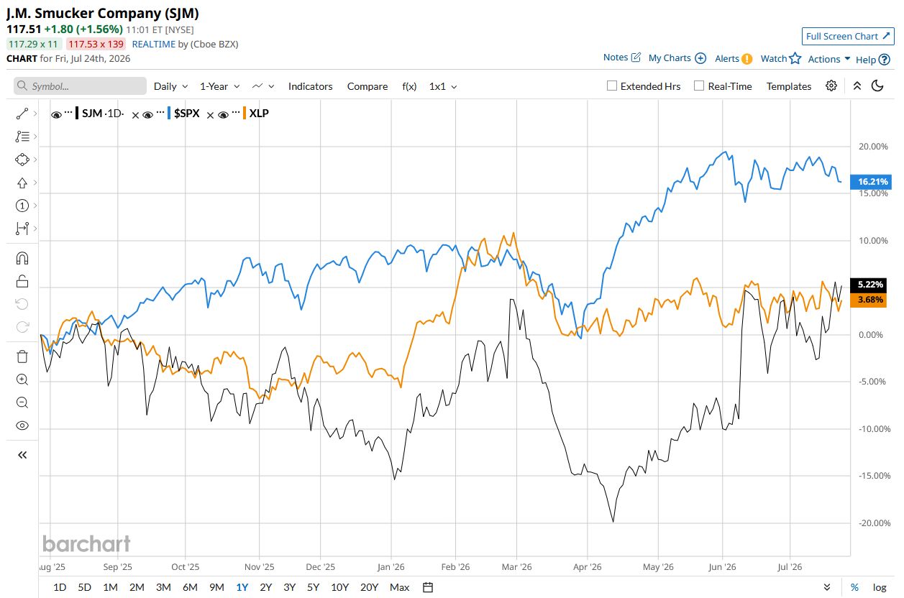Click the undo arrow icon
Viewport: 904px width, 598px height.
[x=22, y=304]
